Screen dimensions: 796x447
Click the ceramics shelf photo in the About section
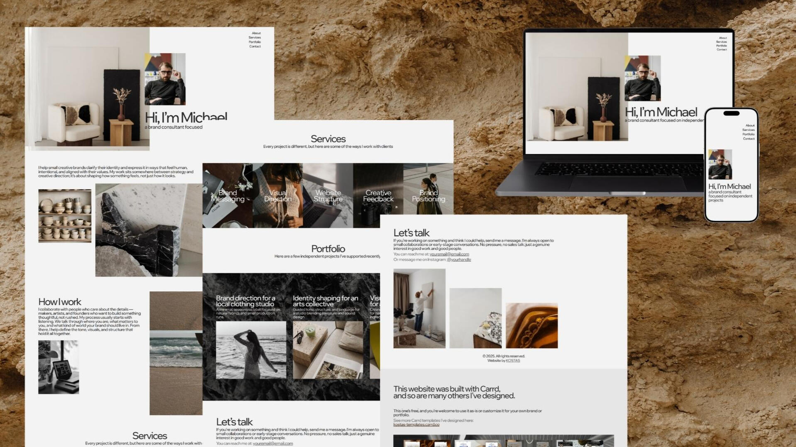point(65,215)
